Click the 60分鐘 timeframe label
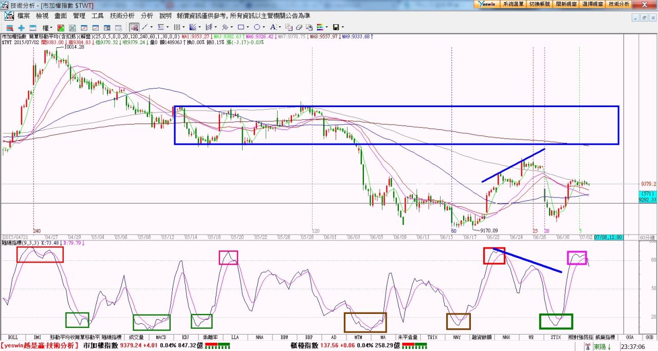This screenshot has height=351, width=658. (x=646, y=237)
